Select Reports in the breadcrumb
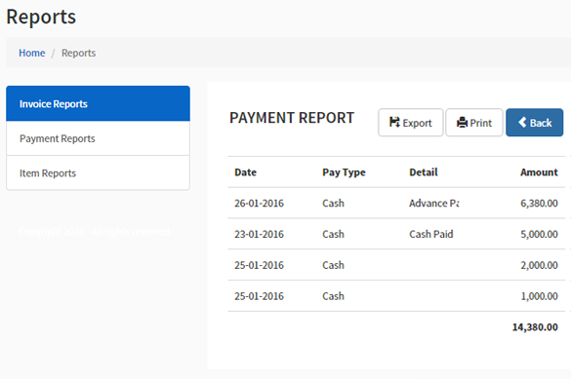This screenshot has width=571, height=379. (x=79, y=53)
